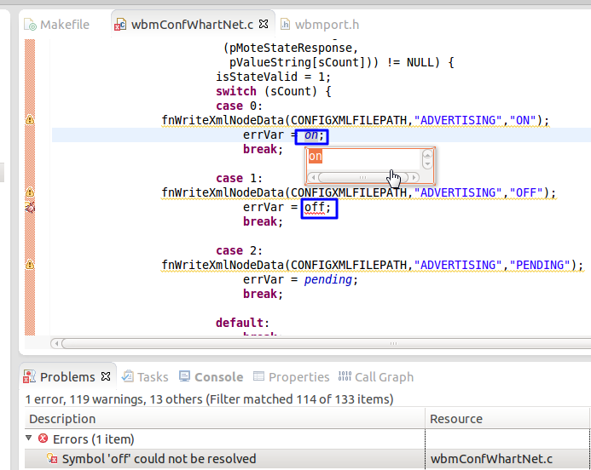Click 'on' text in hover popup
The width and height of the screenshot is (591, 470).
315,156
